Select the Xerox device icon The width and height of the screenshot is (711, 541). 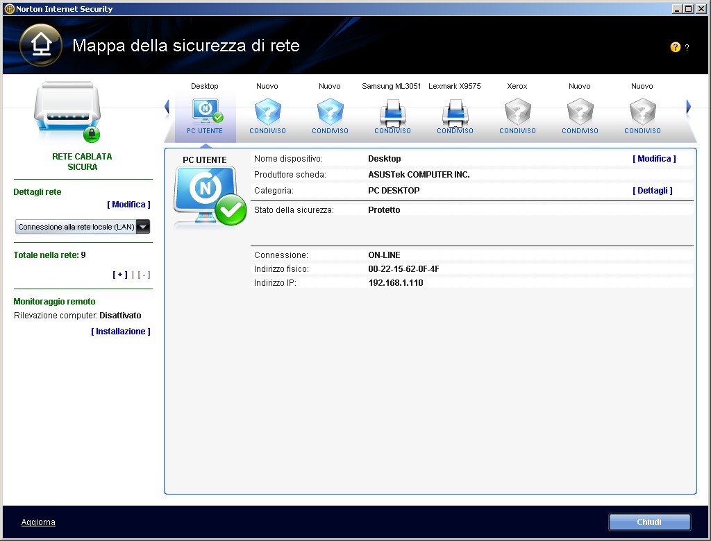pyautogui.click(x=517, y=112)
